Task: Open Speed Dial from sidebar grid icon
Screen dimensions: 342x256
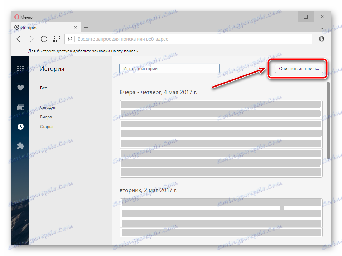Action: point(20,69)
